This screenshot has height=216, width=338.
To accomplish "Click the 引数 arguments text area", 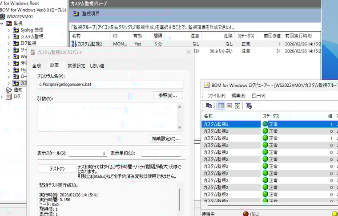I will (x=107, y=117).
